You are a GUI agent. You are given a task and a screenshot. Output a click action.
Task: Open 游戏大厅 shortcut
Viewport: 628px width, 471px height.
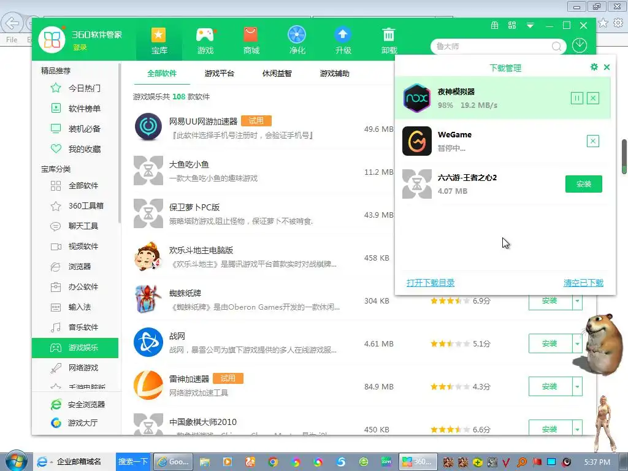pyautogui.click(x=74, y=423)
